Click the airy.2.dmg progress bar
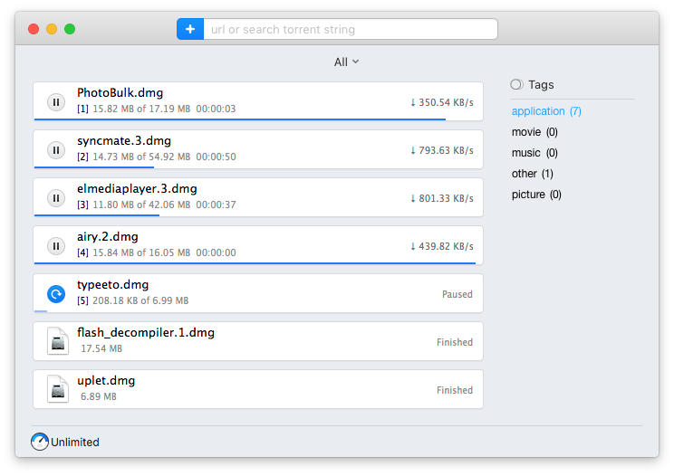 tap(255, 262)
